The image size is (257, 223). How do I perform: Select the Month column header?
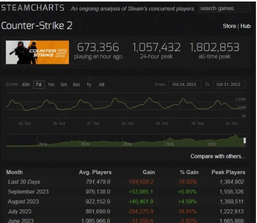click(x=14, y=172)
